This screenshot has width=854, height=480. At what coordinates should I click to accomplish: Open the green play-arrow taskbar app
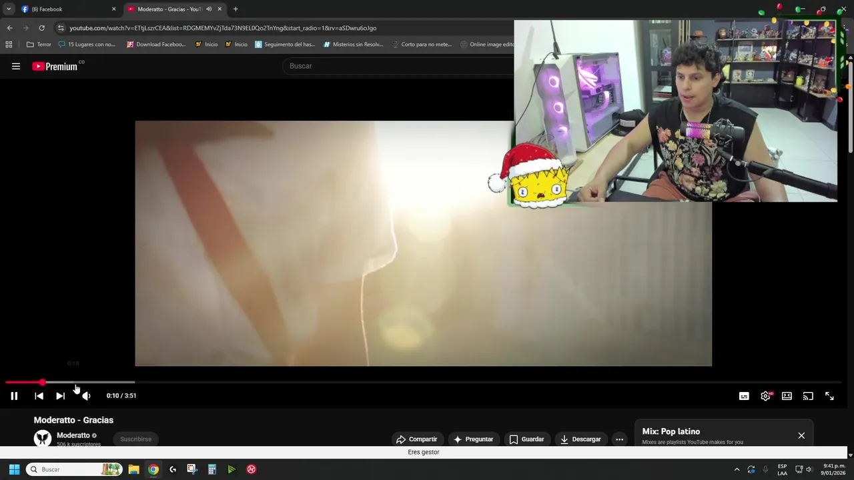coord(232,469)
